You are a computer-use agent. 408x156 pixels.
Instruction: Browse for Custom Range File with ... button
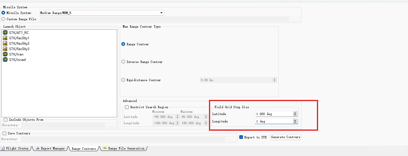[x=295, y=19]
